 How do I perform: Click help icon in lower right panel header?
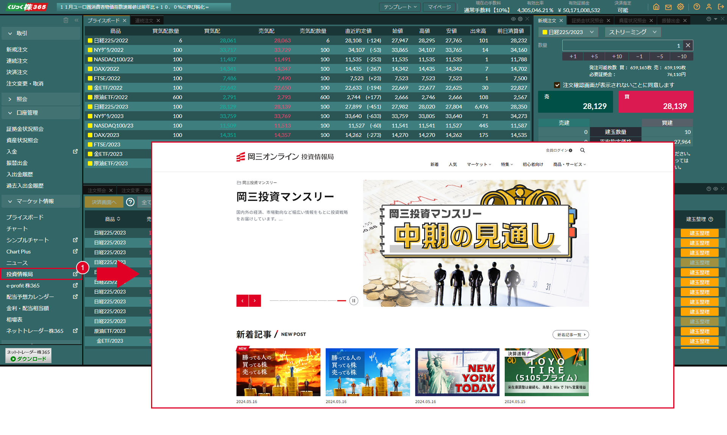click(x=709, y=189)
